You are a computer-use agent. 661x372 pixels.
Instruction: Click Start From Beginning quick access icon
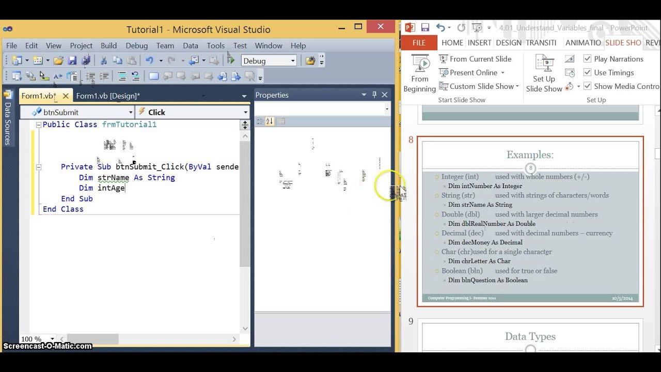pyautogui.click(x=478, y=27)
